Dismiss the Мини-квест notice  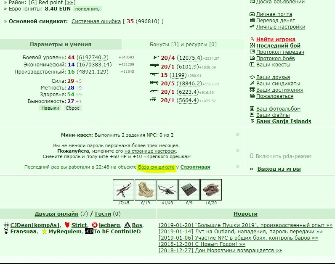coord(238,135)
